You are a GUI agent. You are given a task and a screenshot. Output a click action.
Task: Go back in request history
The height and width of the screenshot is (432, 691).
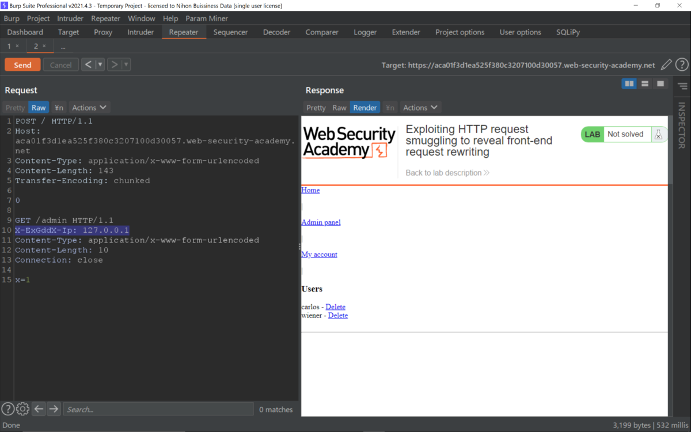click(x=88, y=65)
